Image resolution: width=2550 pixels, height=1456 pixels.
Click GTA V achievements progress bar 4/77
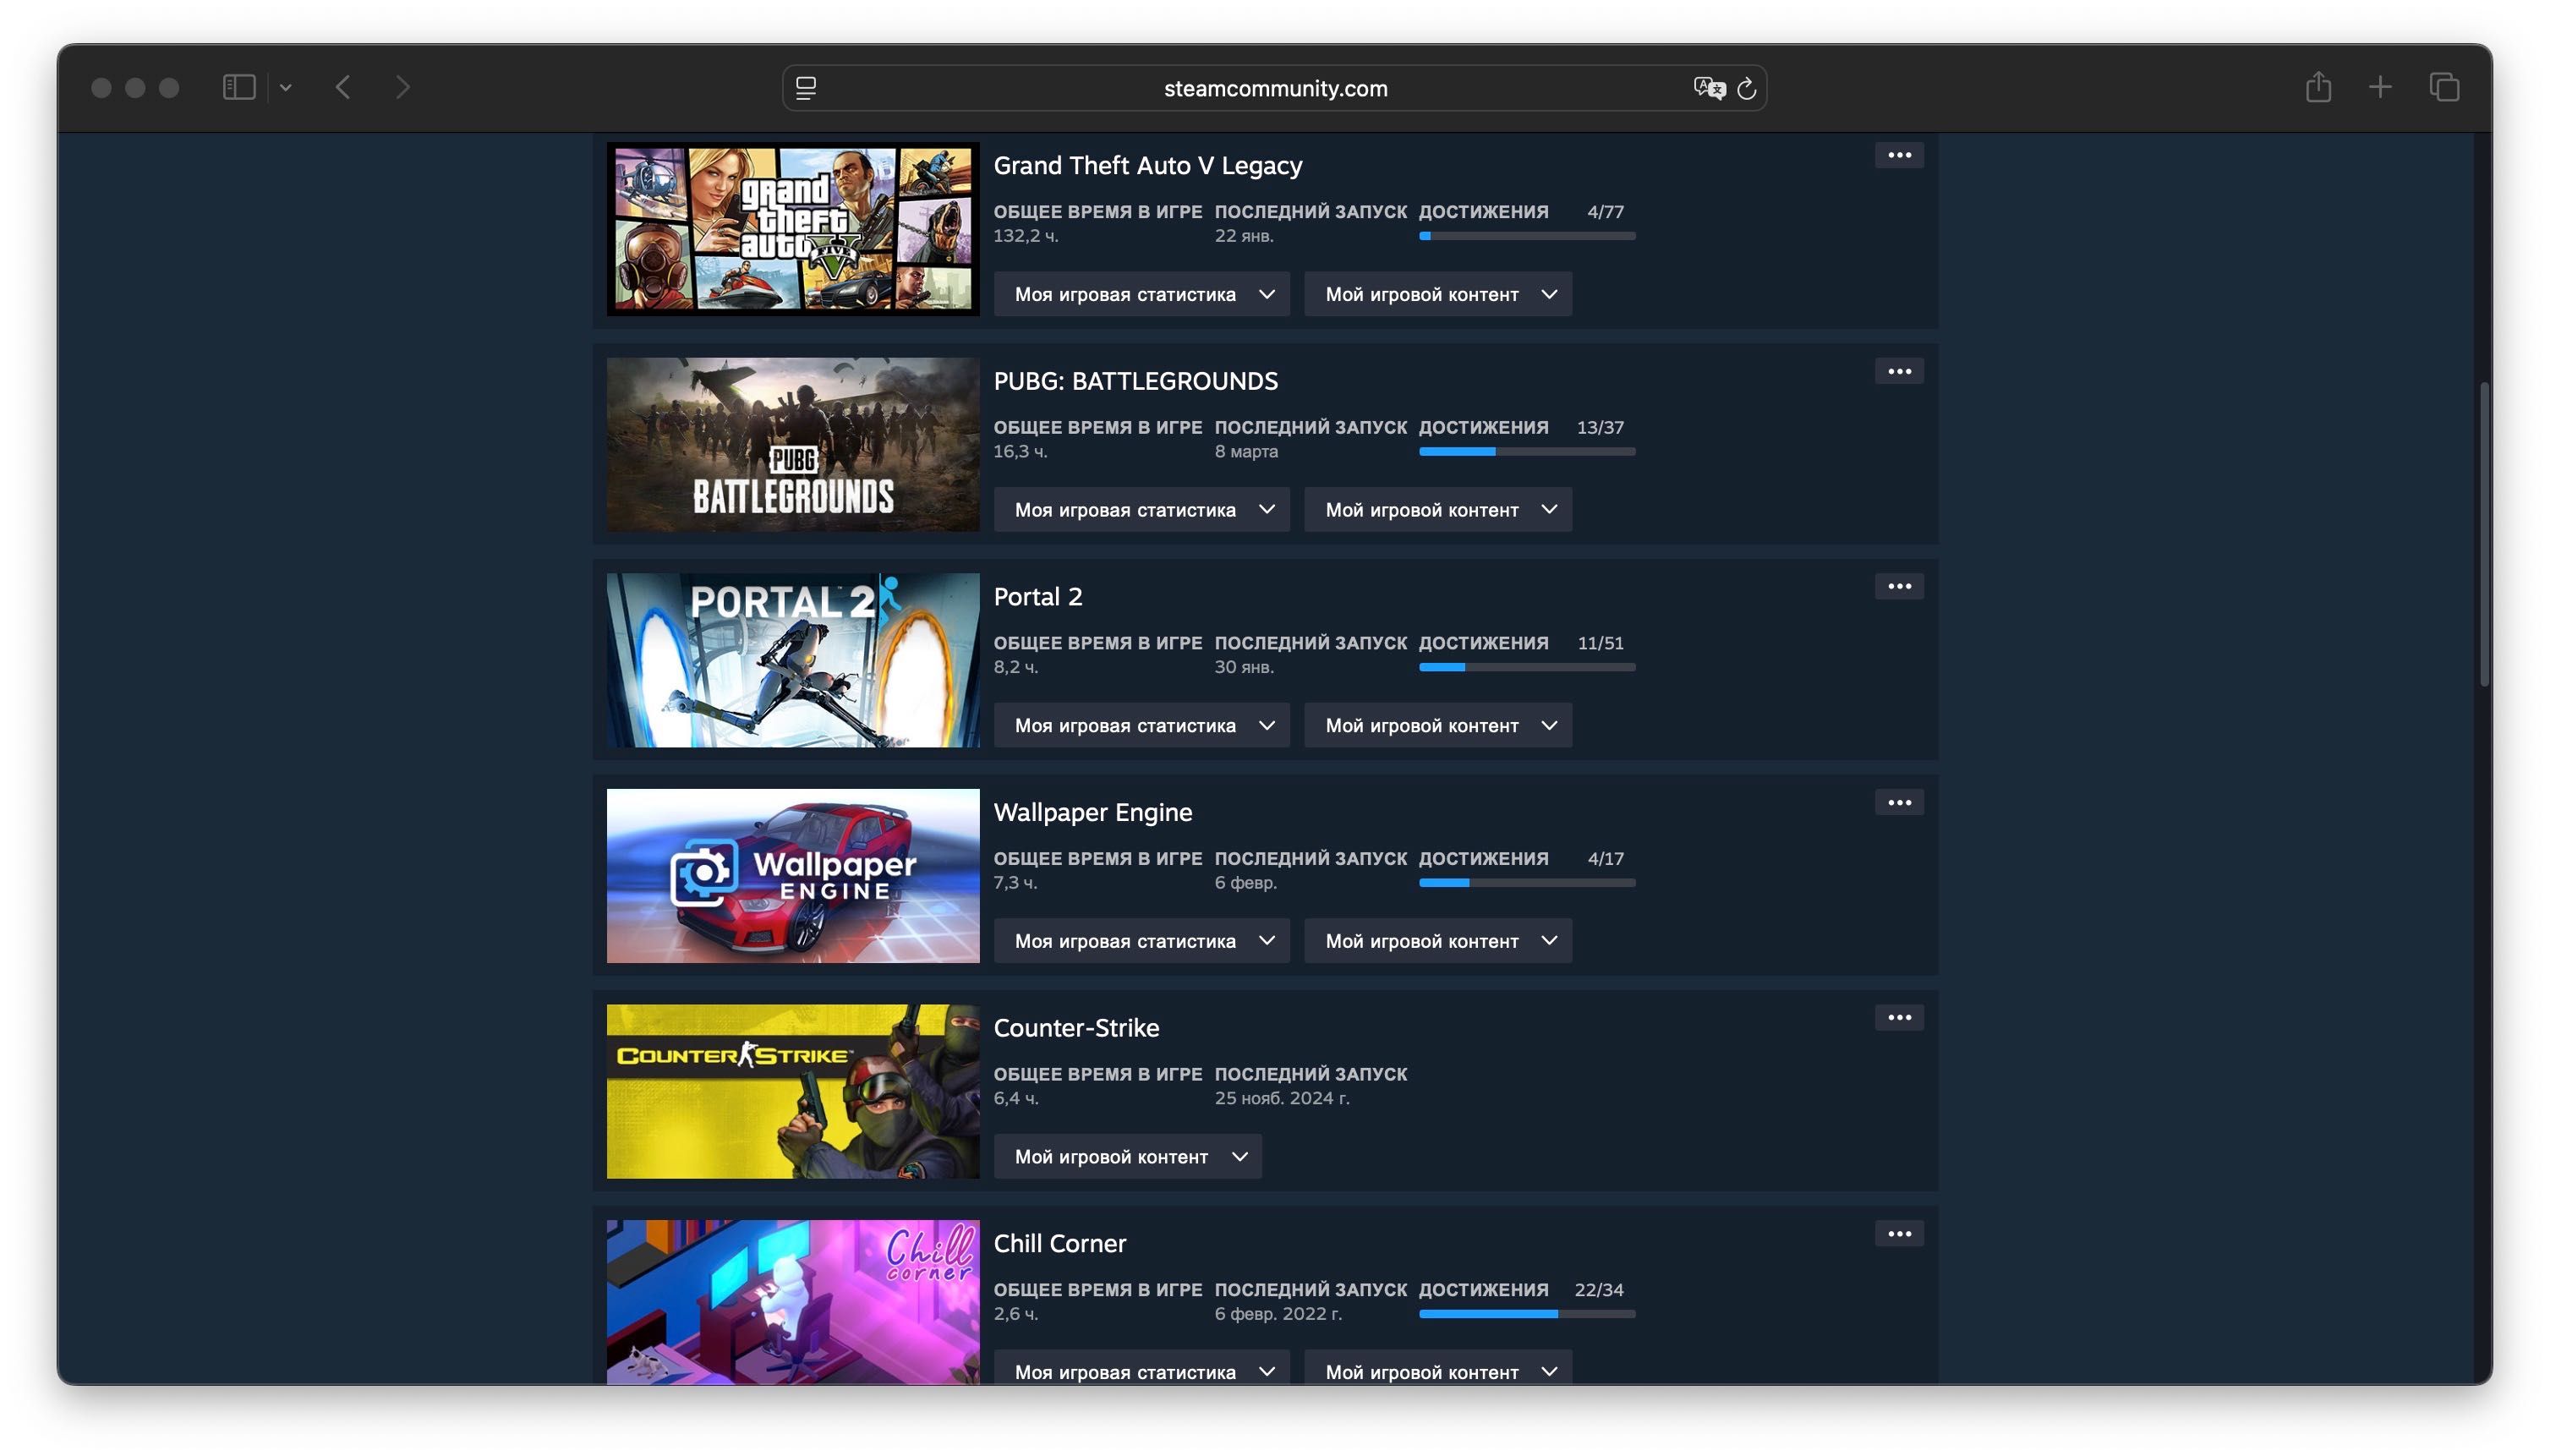tap(1527, 236)
